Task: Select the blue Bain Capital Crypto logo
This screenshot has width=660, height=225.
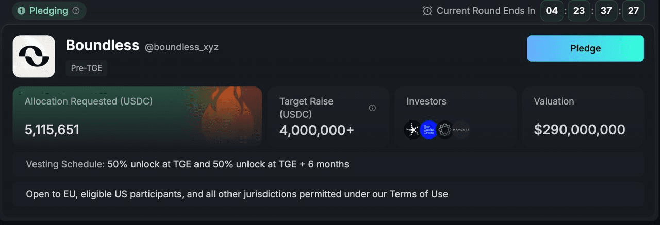Action: tap(429, 130)
